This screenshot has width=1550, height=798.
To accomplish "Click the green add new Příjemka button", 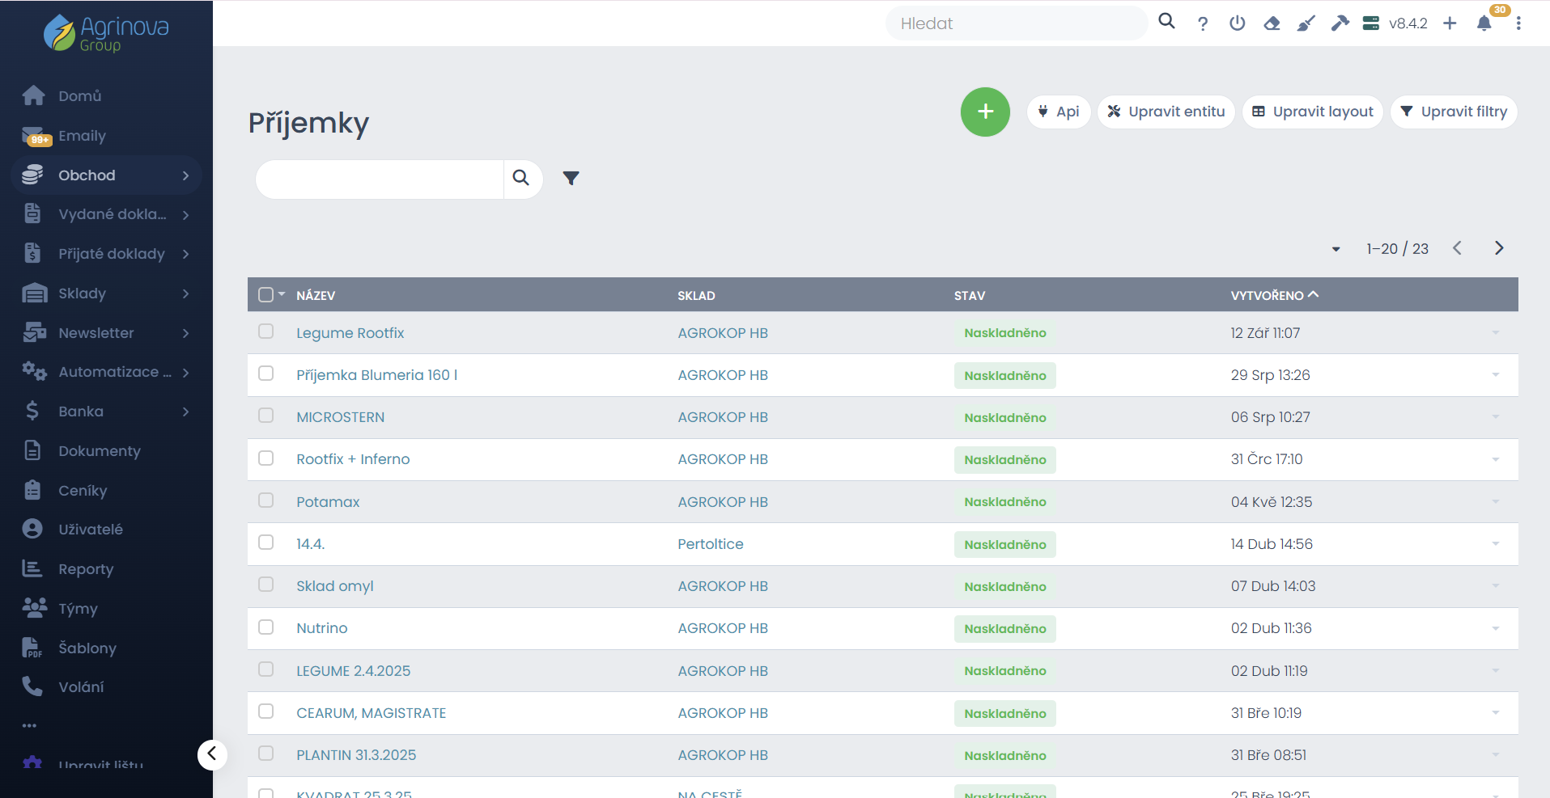I will pyautogui.click(x=985, y=112).
